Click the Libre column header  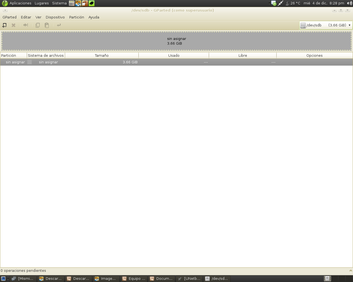(x=243, y=55)
